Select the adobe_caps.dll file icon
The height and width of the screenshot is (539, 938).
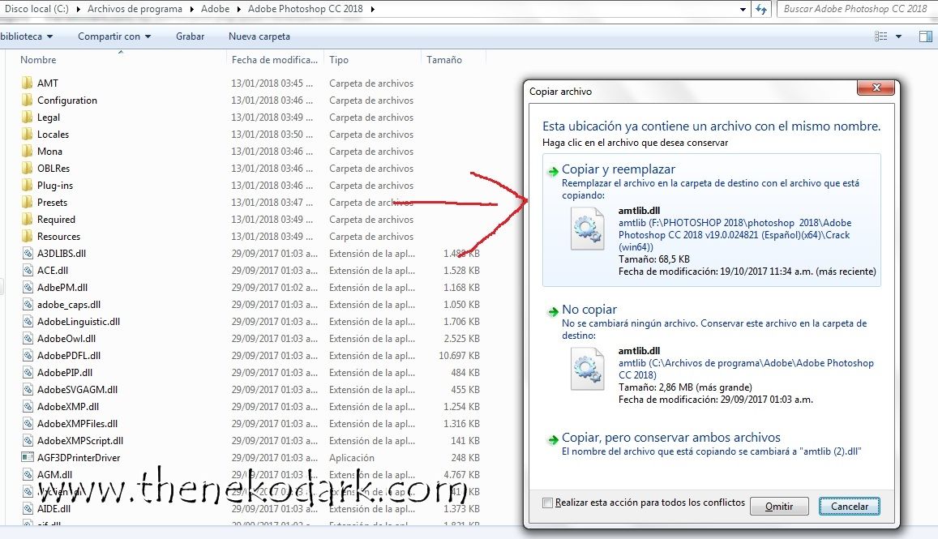pos(28,305)
